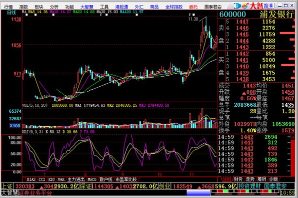Click the white star marker above MA5
Screen dimensions: 298x198
[x=35, y=15]
